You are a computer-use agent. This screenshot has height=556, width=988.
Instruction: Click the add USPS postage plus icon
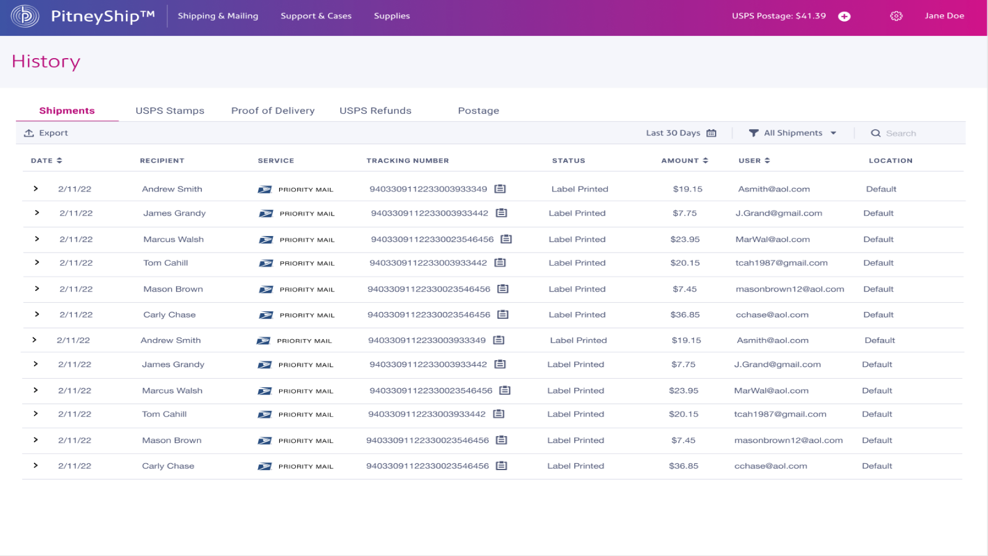(844, 17)
